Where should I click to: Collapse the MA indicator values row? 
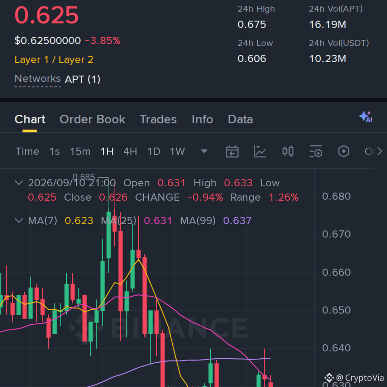19,220
